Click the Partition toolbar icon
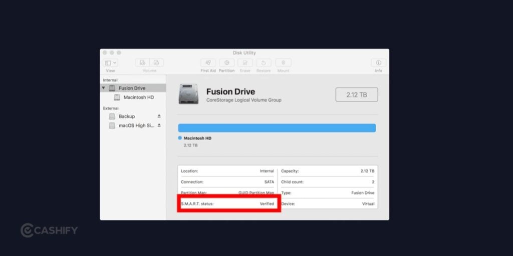Viewport: 513px width, 256px height. click(x=227, y=62)
